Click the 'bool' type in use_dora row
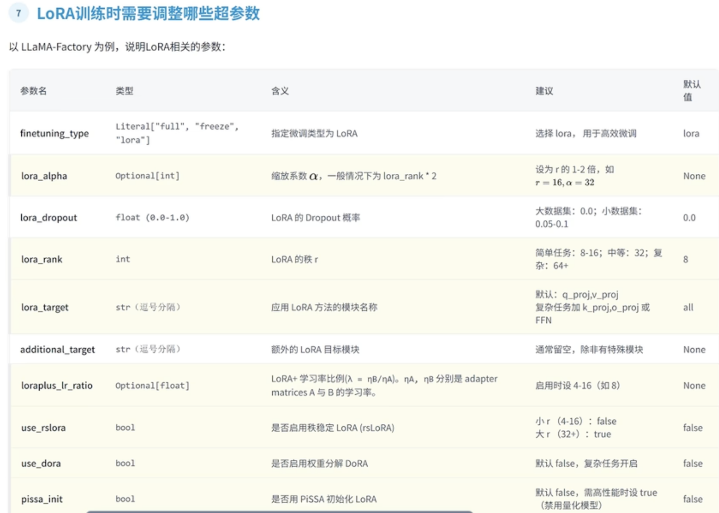Image resolution: width=719 pixels, height=513 pixels. pyautogui.click(x=125, y=463)
